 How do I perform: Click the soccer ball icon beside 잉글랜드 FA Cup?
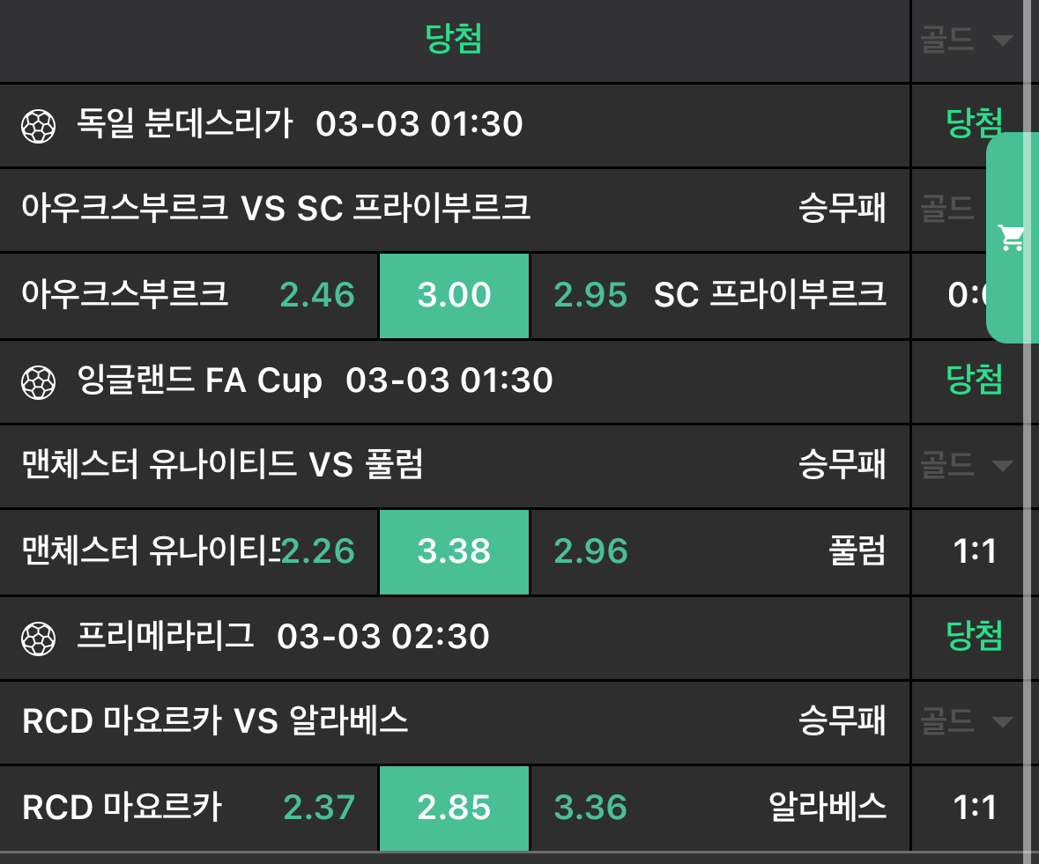(38, 382)
